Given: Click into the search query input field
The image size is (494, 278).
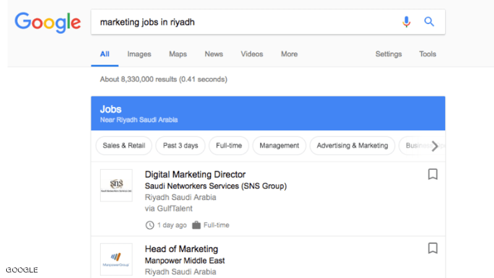Looking at the screenshot, I should (x=241, y=22).
